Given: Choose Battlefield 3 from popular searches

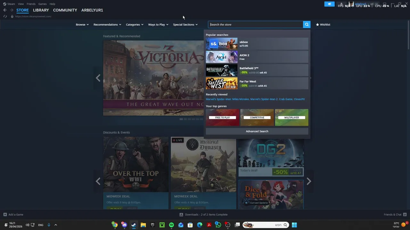Looking at the screenshot, I should pyautogui.click(x=257, y=70).
